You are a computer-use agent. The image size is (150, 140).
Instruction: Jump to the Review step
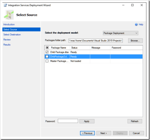(x=7, y=40)
